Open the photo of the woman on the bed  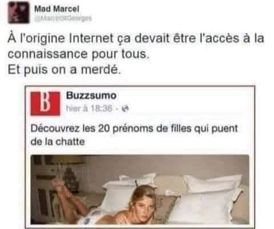pyautogui.click(x=140, y=189)
